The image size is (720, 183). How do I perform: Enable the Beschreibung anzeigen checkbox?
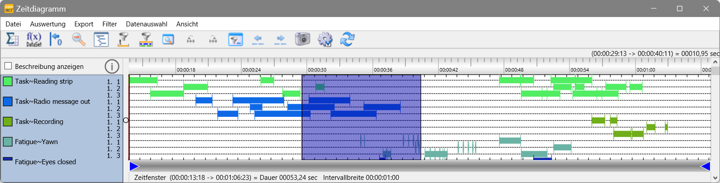click(8, 66)
